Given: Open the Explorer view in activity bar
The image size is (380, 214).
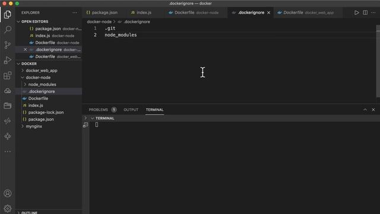Looking at the screenshot, I should click(x=8, y=14).
